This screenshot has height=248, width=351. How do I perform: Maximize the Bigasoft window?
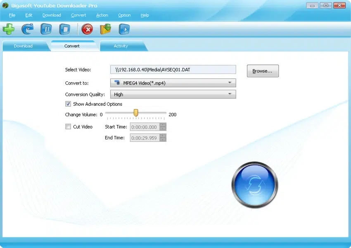(x=326, y=5)
